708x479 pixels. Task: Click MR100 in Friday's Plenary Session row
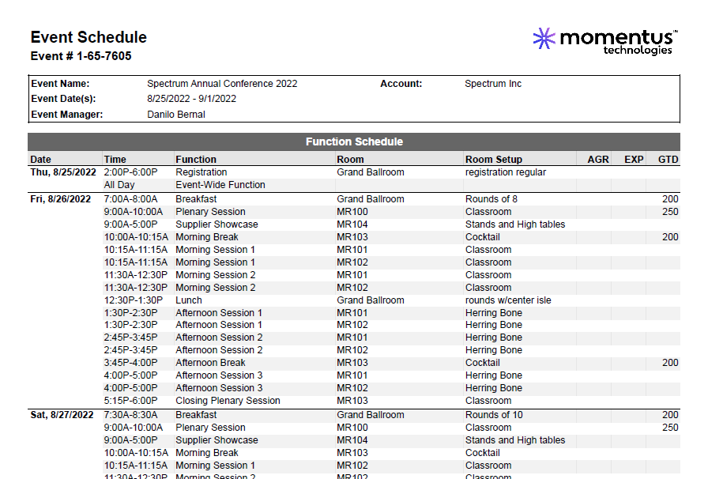[352, 212]
